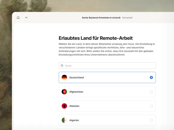
Task: Select the Afghanistan radio button
Action: pos(151,92)
